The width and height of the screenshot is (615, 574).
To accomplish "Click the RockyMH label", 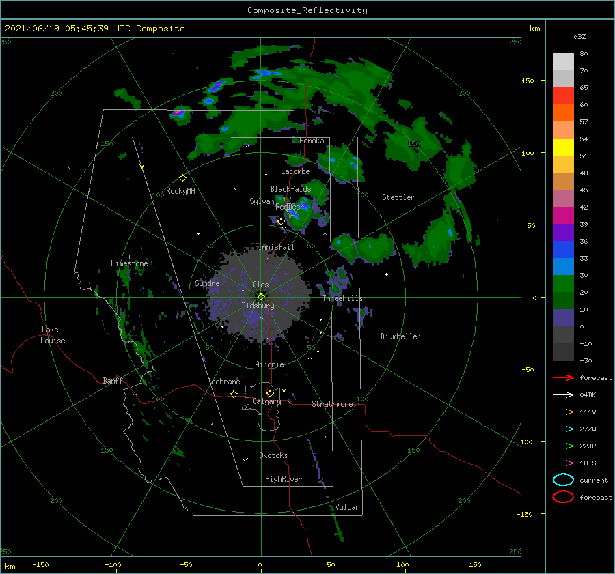I will pos(180,191).
